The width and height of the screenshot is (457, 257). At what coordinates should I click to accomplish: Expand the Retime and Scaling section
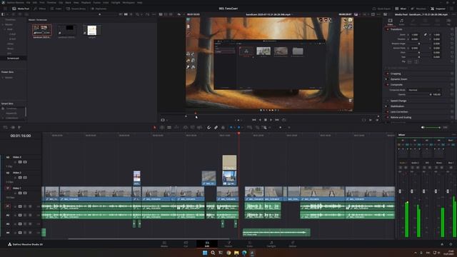click(x=401, y=117)
